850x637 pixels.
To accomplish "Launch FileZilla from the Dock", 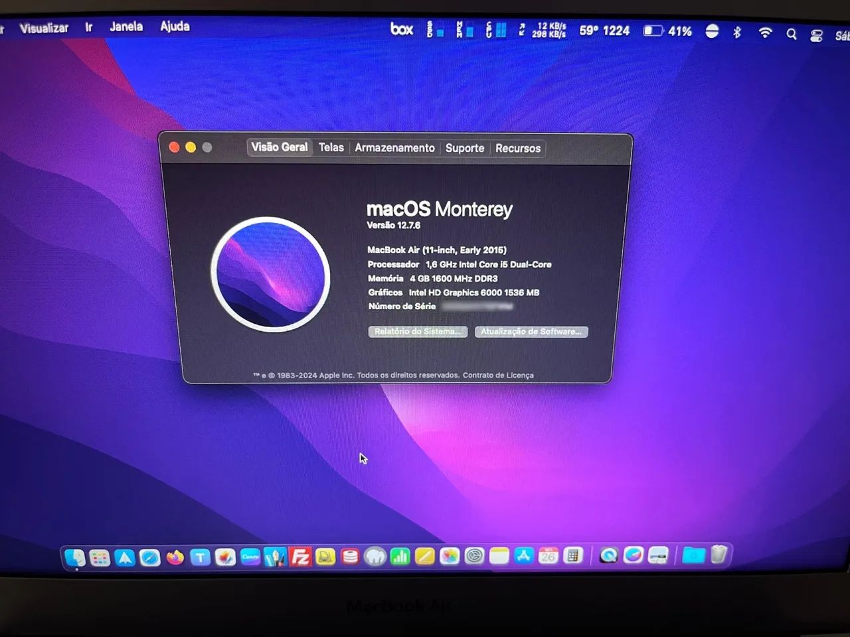I will 300,557.
